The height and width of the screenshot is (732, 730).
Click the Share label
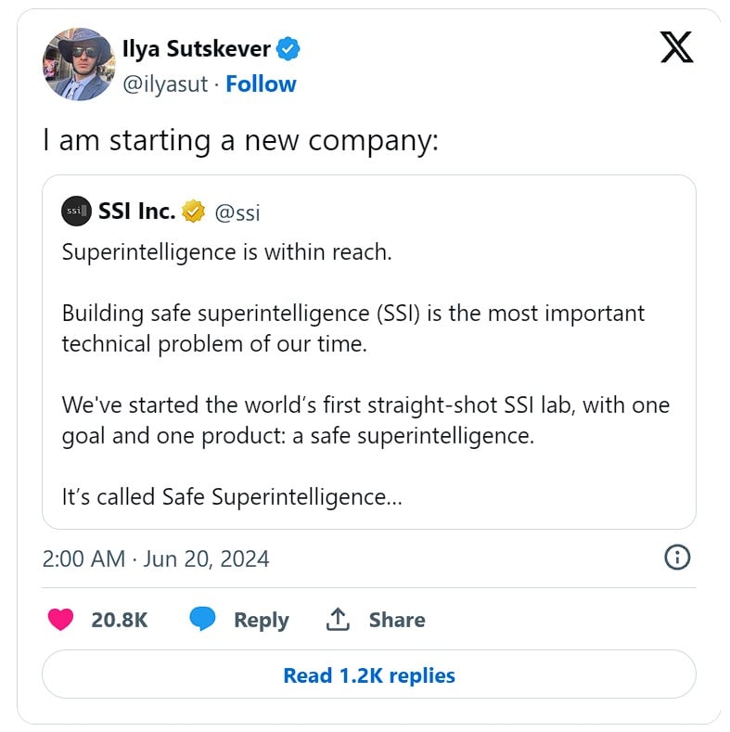397,620
